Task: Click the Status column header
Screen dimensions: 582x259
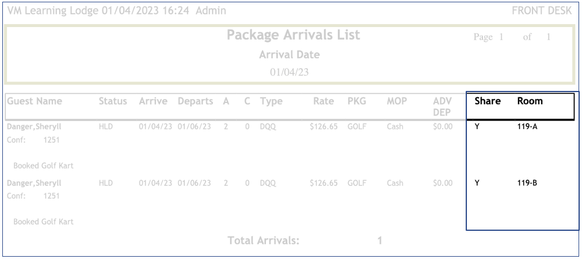Action: pyautogui.click(x=113, y=101)
